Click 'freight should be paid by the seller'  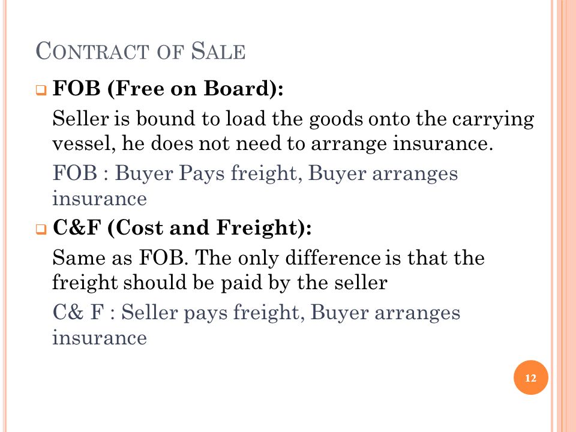tap(220, 283)
